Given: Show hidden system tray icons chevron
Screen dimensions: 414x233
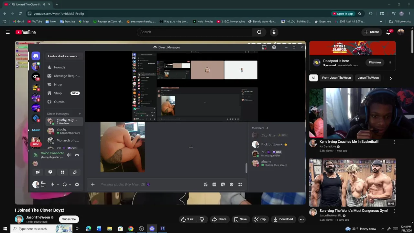Looking at the screenshot, I should (383, 229).
